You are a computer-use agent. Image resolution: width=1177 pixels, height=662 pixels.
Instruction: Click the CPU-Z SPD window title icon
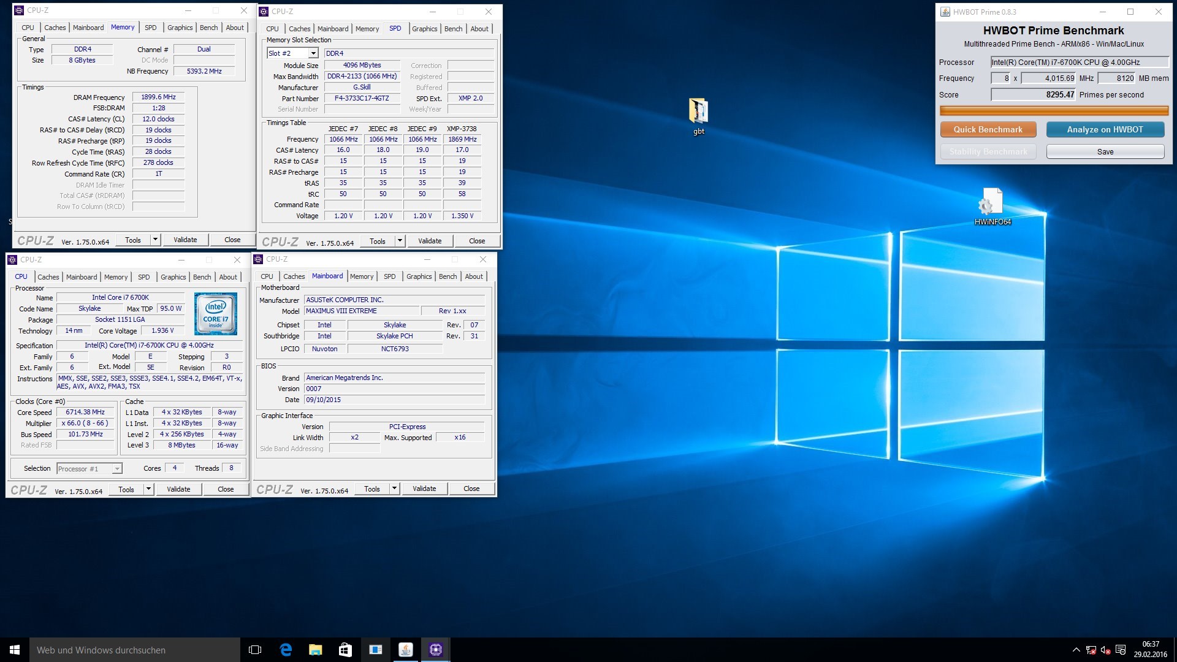264,11
